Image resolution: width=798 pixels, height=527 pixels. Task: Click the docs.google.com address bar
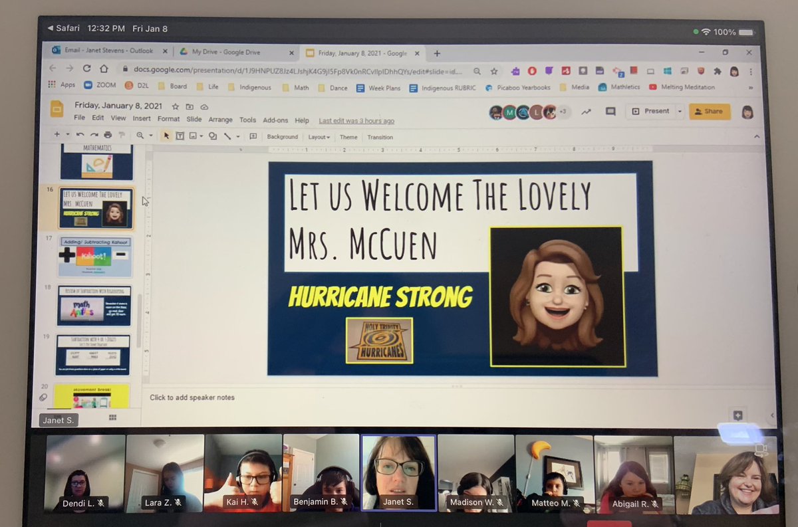293,69
